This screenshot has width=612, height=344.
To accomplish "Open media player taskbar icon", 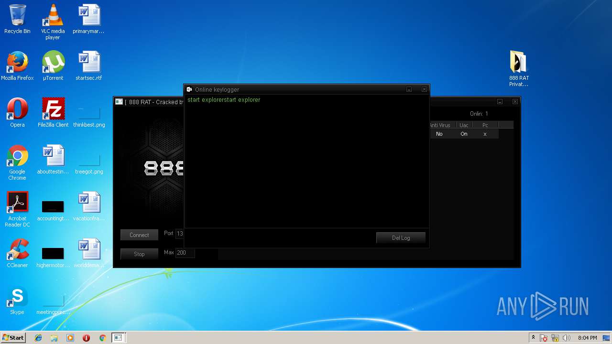I will click(70, 338).
